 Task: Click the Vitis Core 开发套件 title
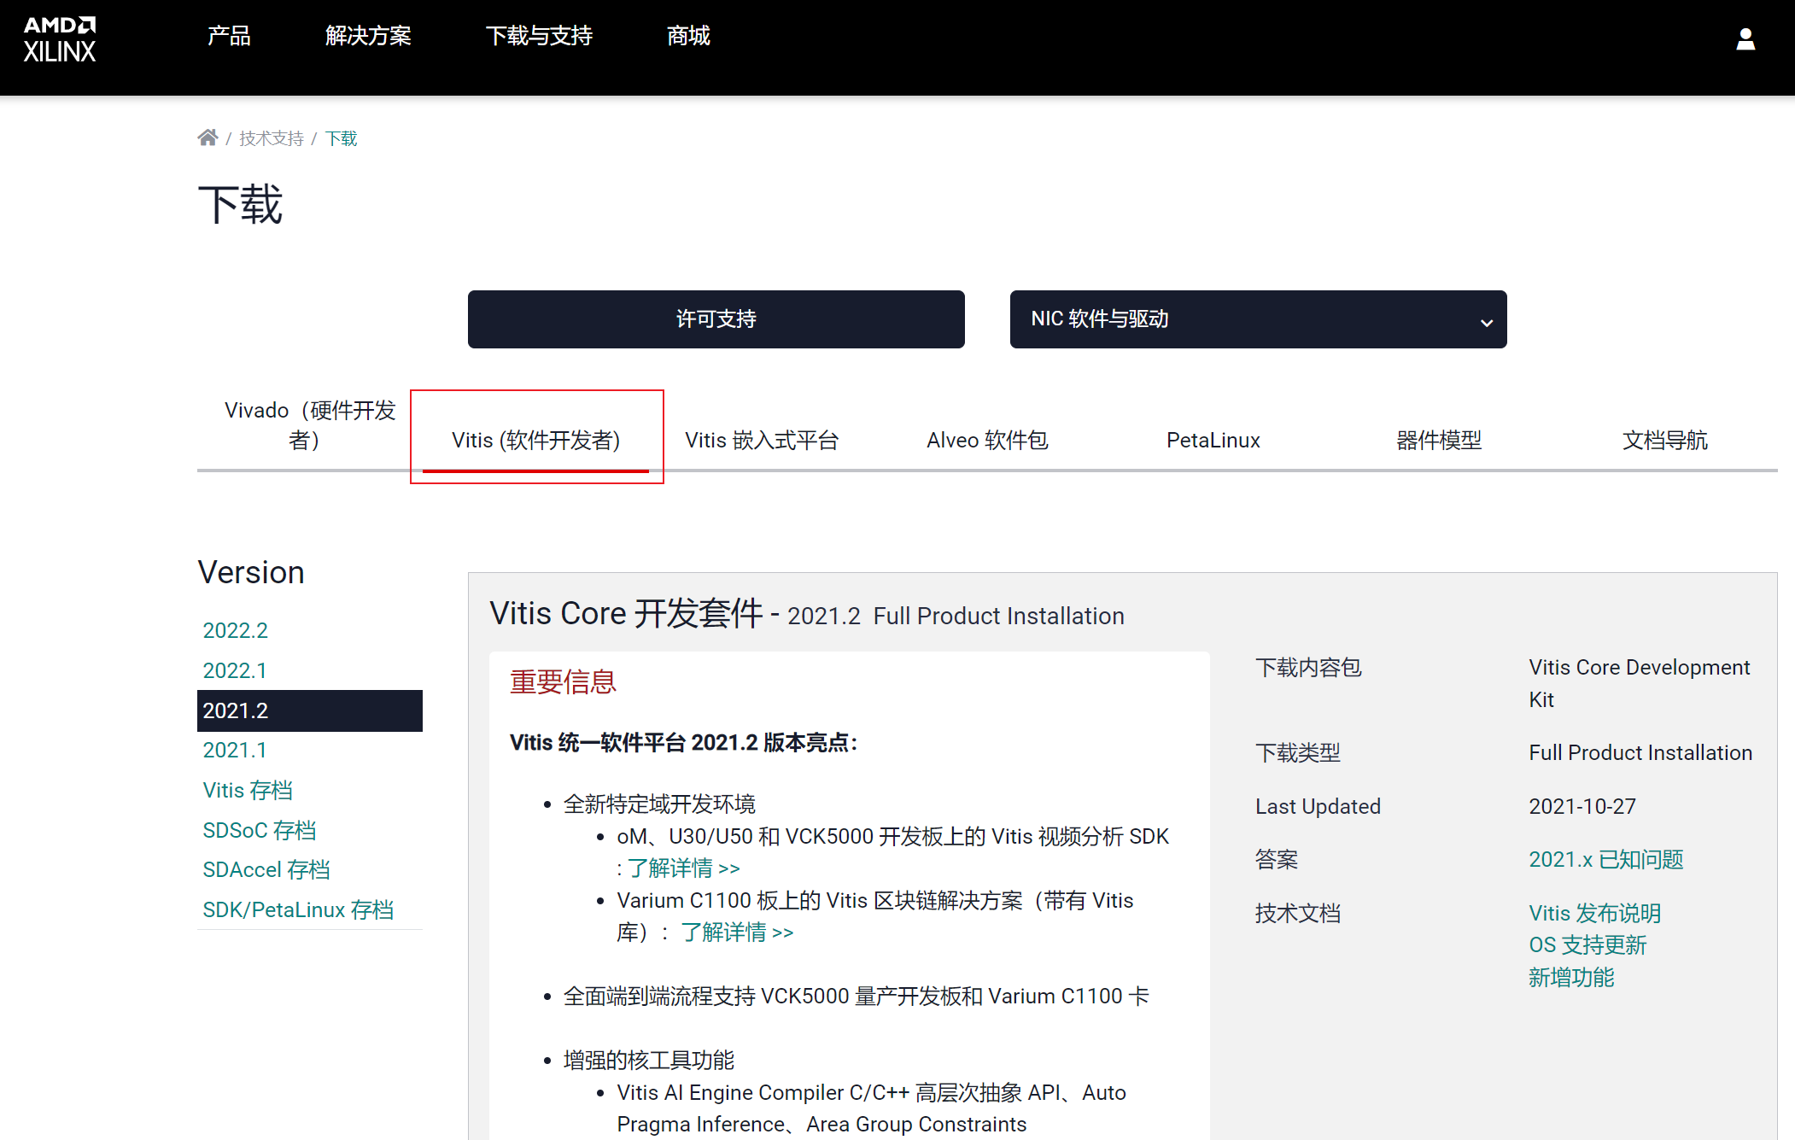point(626,614)
